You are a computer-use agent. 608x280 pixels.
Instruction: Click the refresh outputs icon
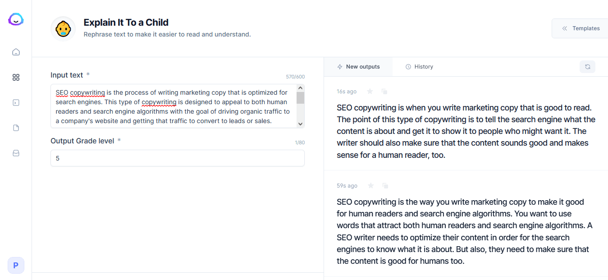pyautogui.click(x=587, y=67)
